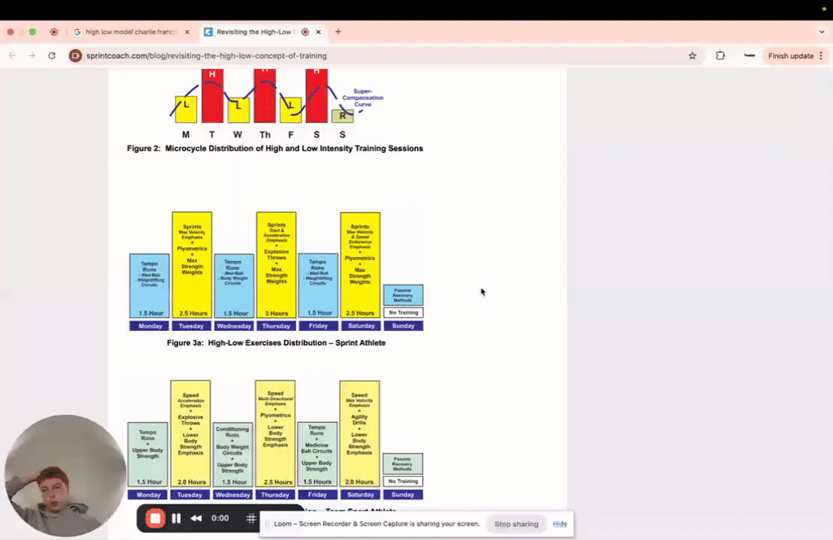Viewport: 833px width, 540px height.
Task: Click Wednesday label in Figure 3a chart
Action: point(233,326)
